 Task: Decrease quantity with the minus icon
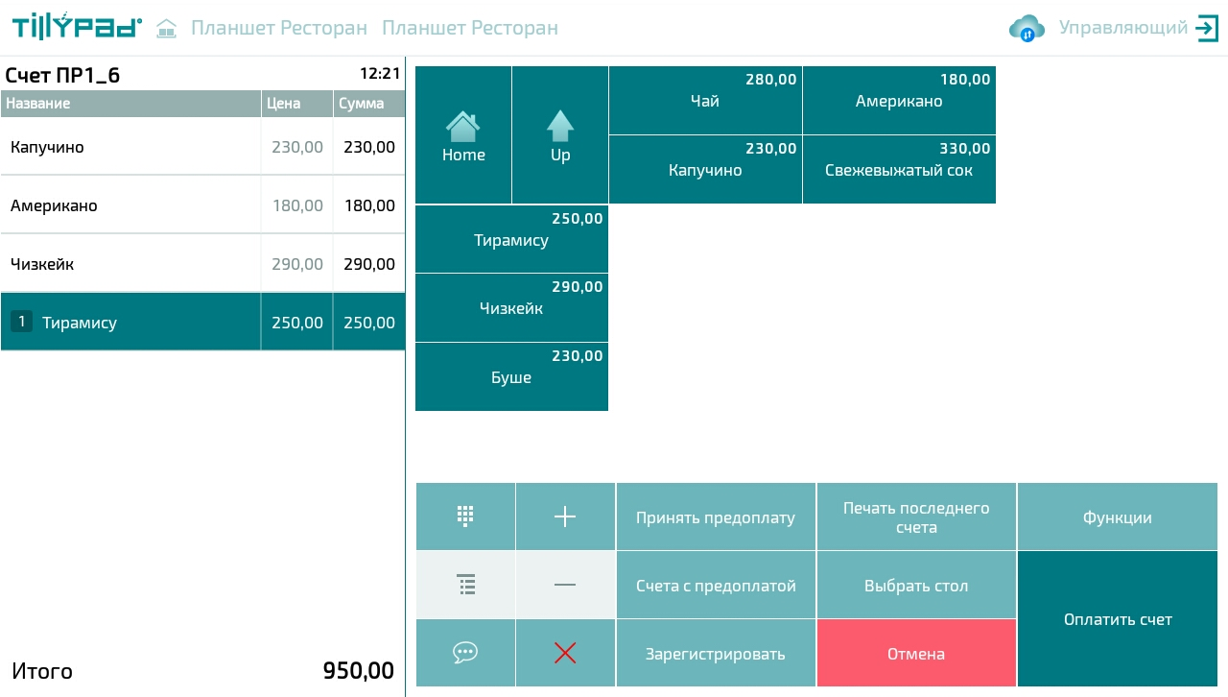565,585
